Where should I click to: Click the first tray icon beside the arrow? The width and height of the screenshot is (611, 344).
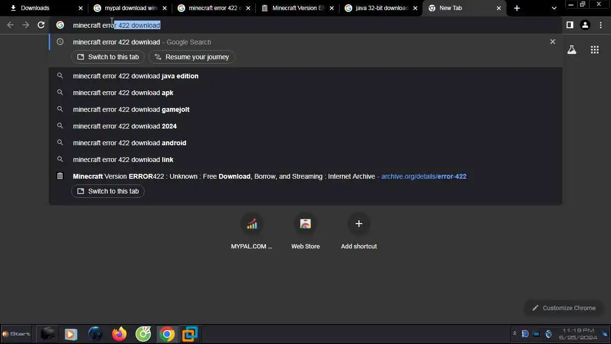point(525,334)
